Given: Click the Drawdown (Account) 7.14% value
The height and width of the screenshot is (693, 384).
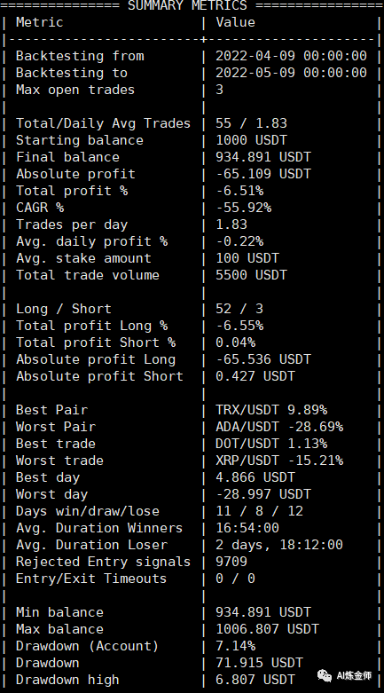Looking at the screenshot, I should 236,646.
